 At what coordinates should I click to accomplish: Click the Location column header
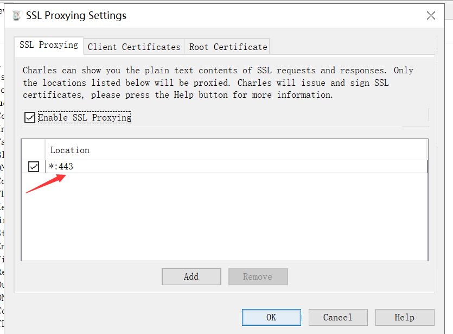click(x=237, y=150)
